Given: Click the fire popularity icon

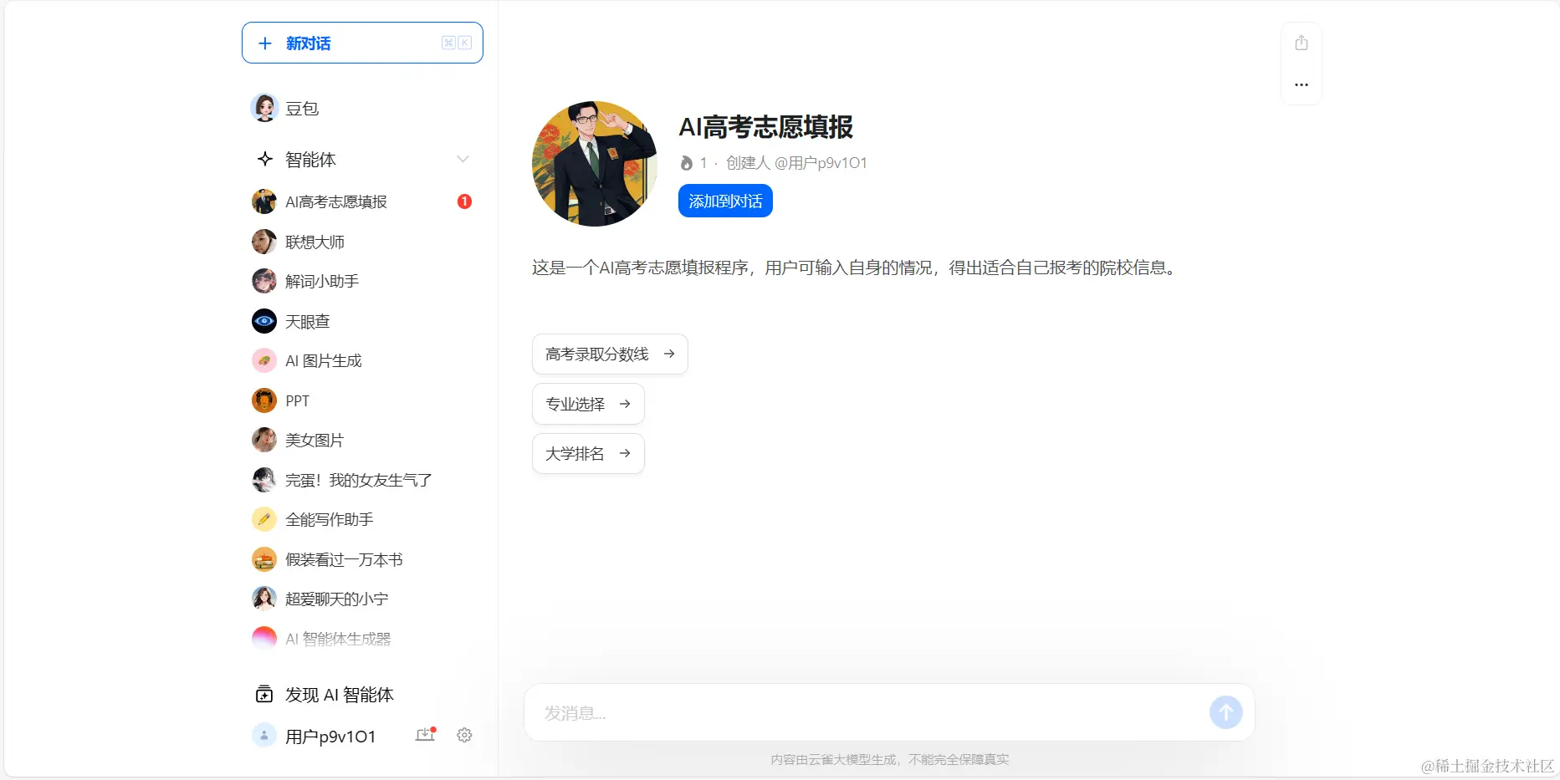Looking at the screenshot, I should tap(687, 163).
